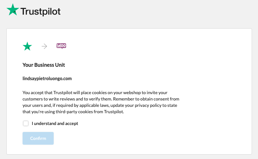
Task: Click the Trustpilot wordmark in the header
Action: 40,12
